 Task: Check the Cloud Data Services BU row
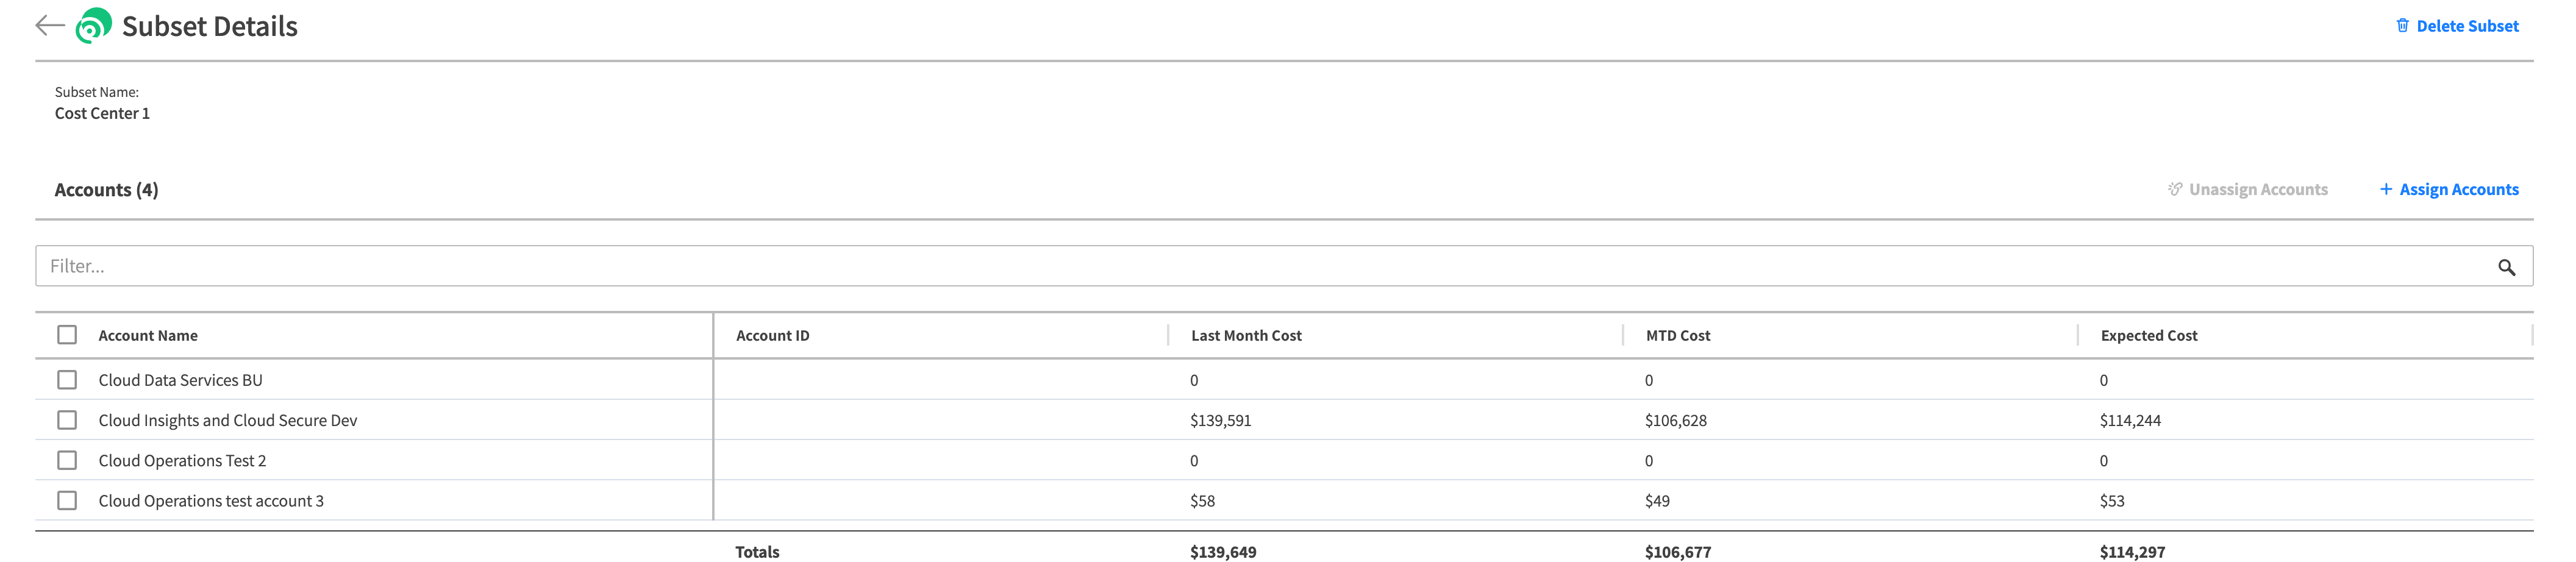point(67,380)
